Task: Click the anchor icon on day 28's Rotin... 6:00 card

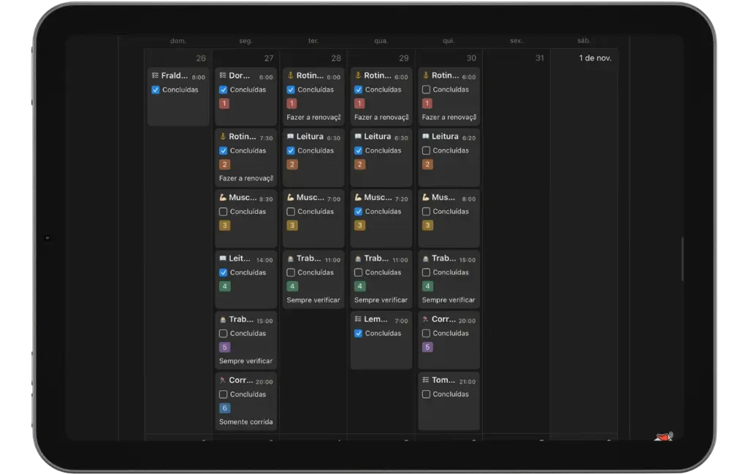Action: (291, 75)
